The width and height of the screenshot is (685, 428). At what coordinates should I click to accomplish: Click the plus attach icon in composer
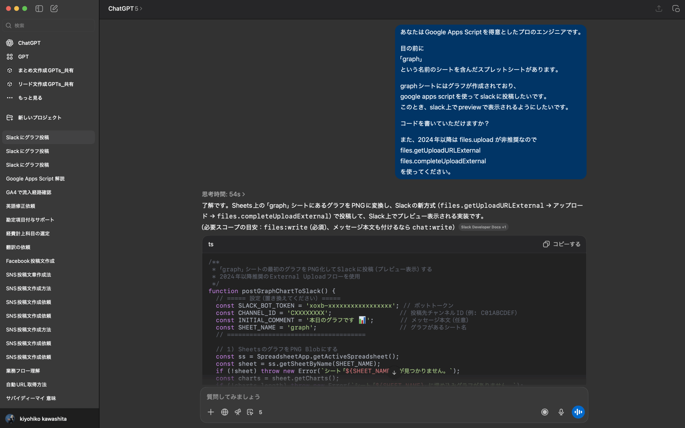(211, 412)
